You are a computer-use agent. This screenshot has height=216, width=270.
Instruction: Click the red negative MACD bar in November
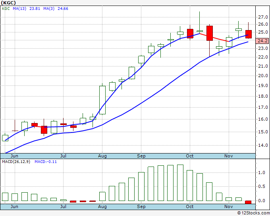pos(248,202)
